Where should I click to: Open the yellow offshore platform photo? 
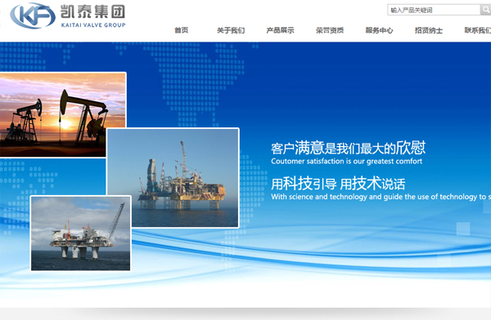(x=173, y=177)
